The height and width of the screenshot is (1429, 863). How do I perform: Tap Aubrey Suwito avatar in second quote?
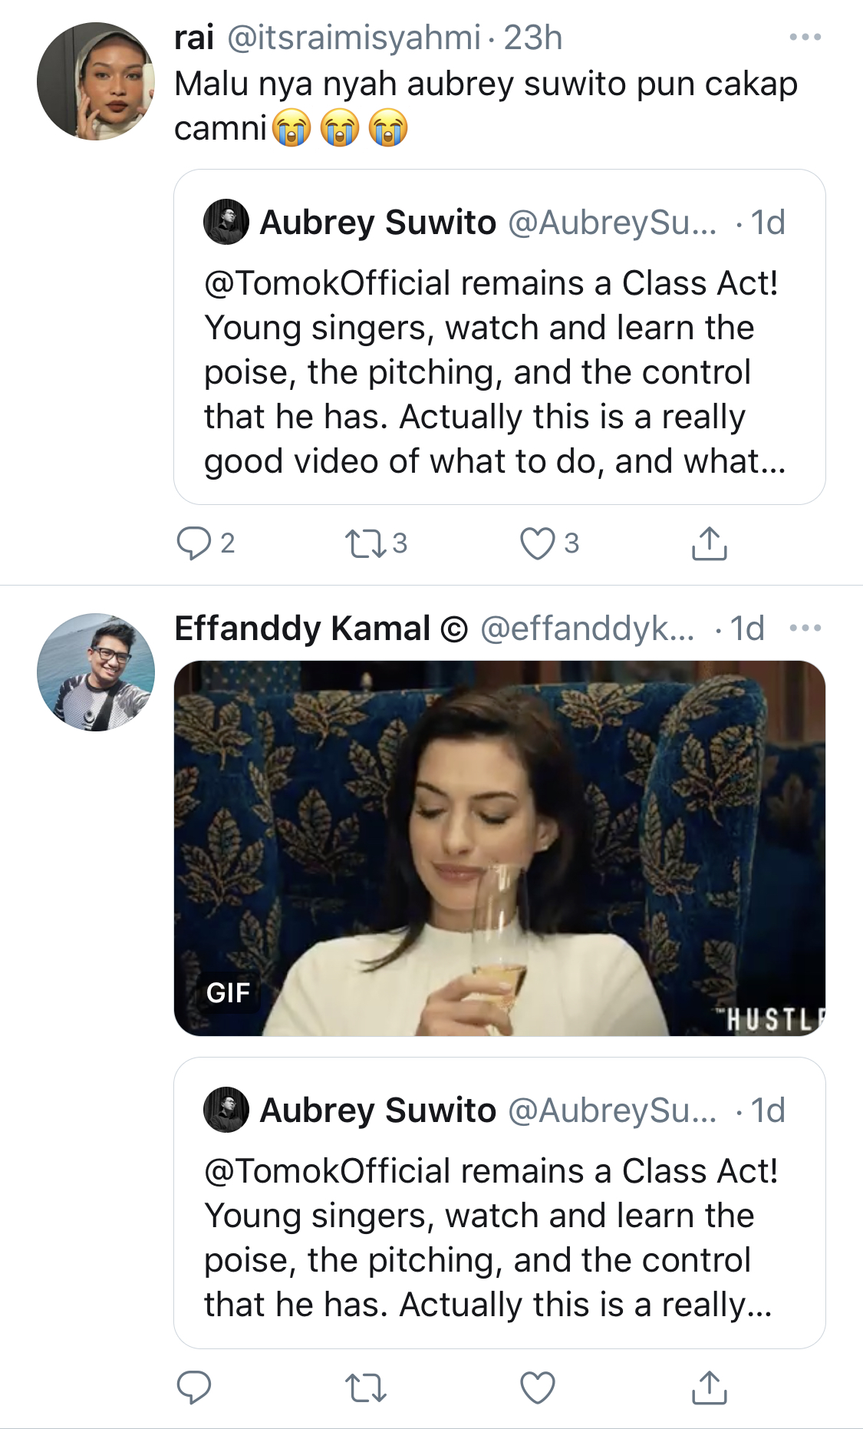click(x=226, y=1110)
